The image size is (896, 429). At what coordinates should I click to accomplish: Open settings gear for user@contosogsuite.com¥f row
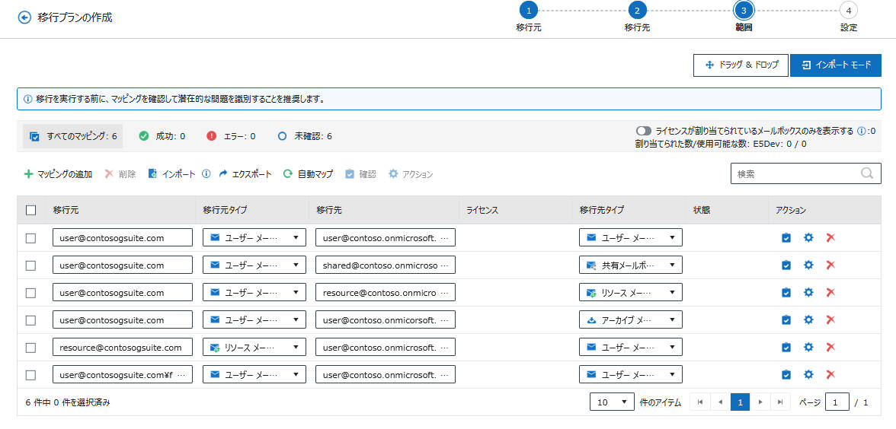[x=808, y=374]
